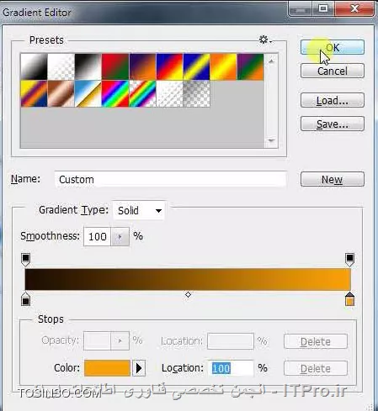Pick the copper gradient preset
The width and height of the screenshot is (378, 411).
tap(61, 93)
